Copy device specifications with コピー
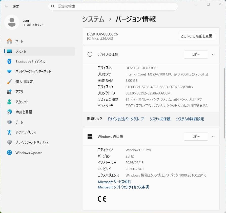The height and width of the screenshot is (213, 226). (x=196, y=54)
